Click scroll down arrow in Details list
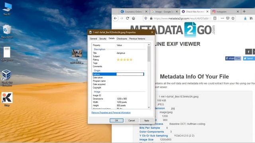 (149, 107)
